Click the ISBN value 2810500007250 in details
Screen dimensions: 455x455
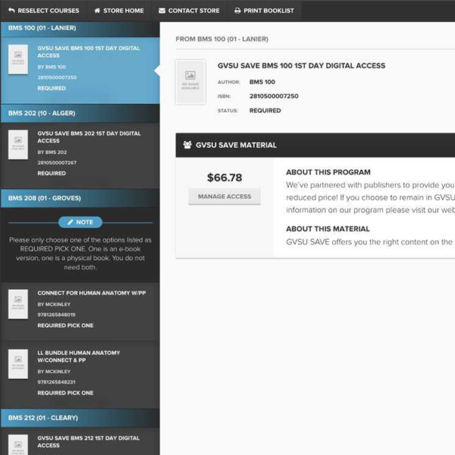tap(274, 96)
